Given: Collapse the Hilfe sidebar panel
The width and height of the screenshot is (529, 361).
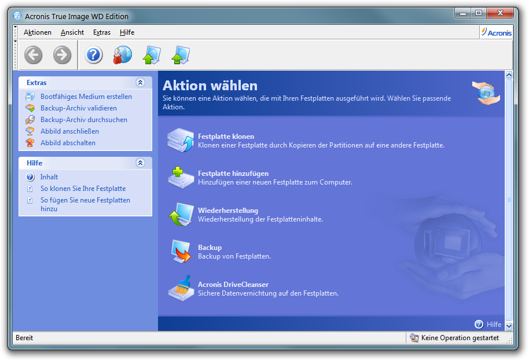Looking at the screenshot, I should 140,163.
